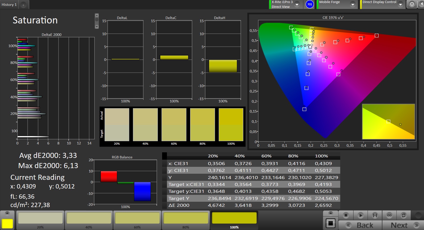424x230 pixels.
Task: Click the circular arrows refresh icon
Action: [403, 215]
